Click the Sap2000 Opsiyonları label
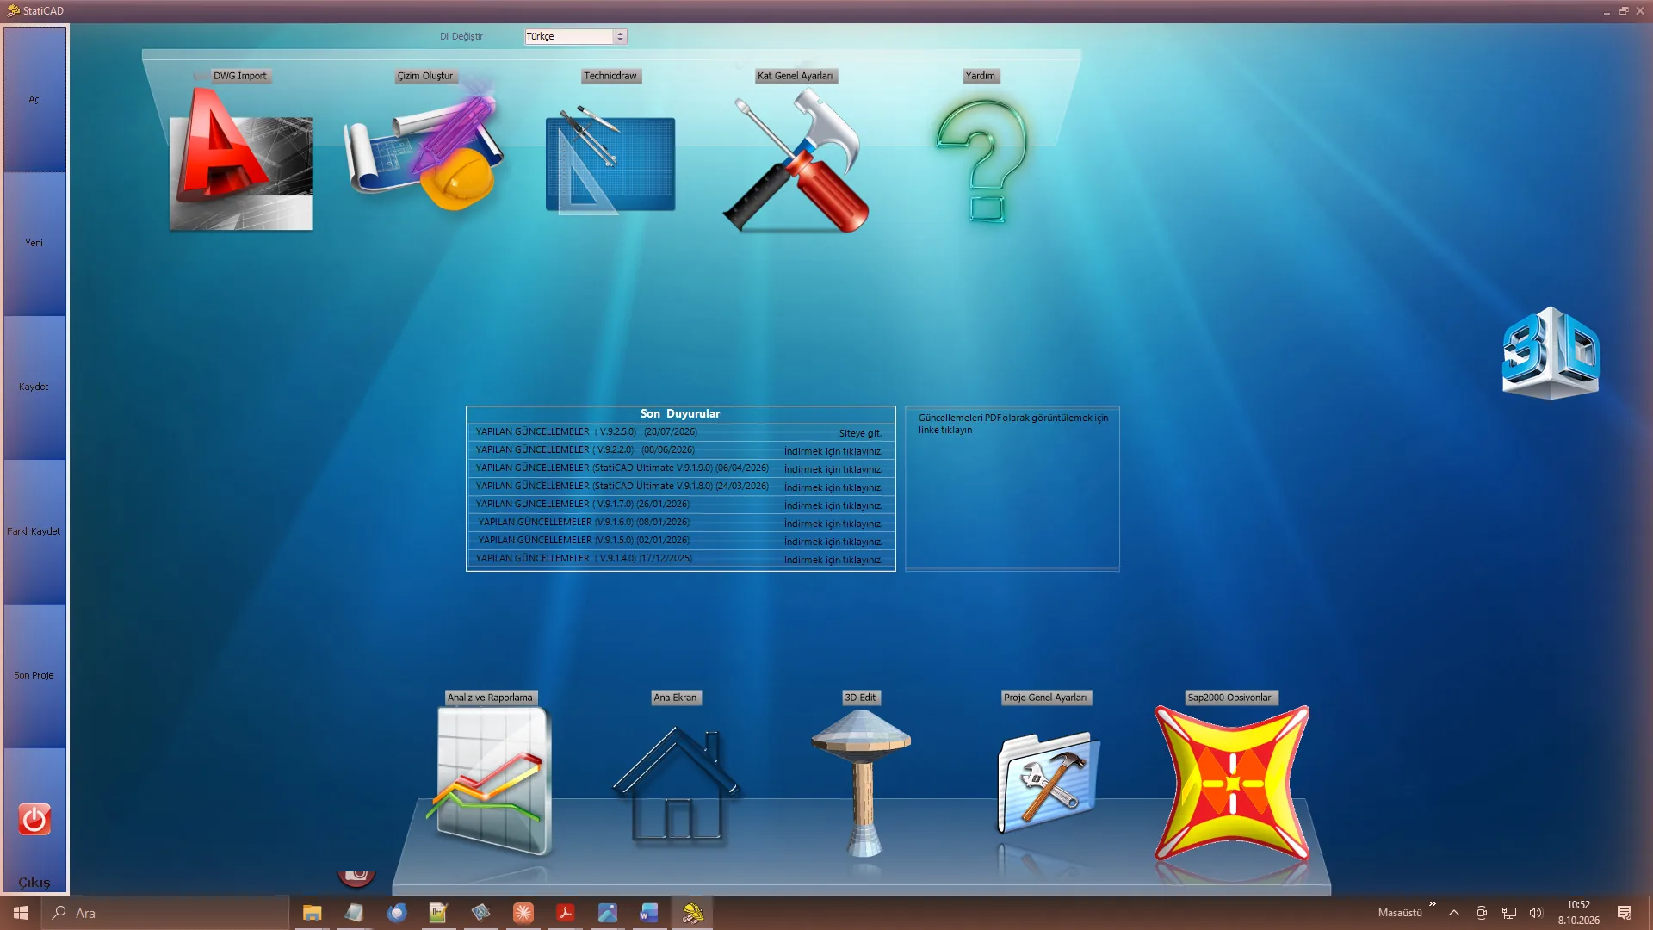 (1230, 697)
